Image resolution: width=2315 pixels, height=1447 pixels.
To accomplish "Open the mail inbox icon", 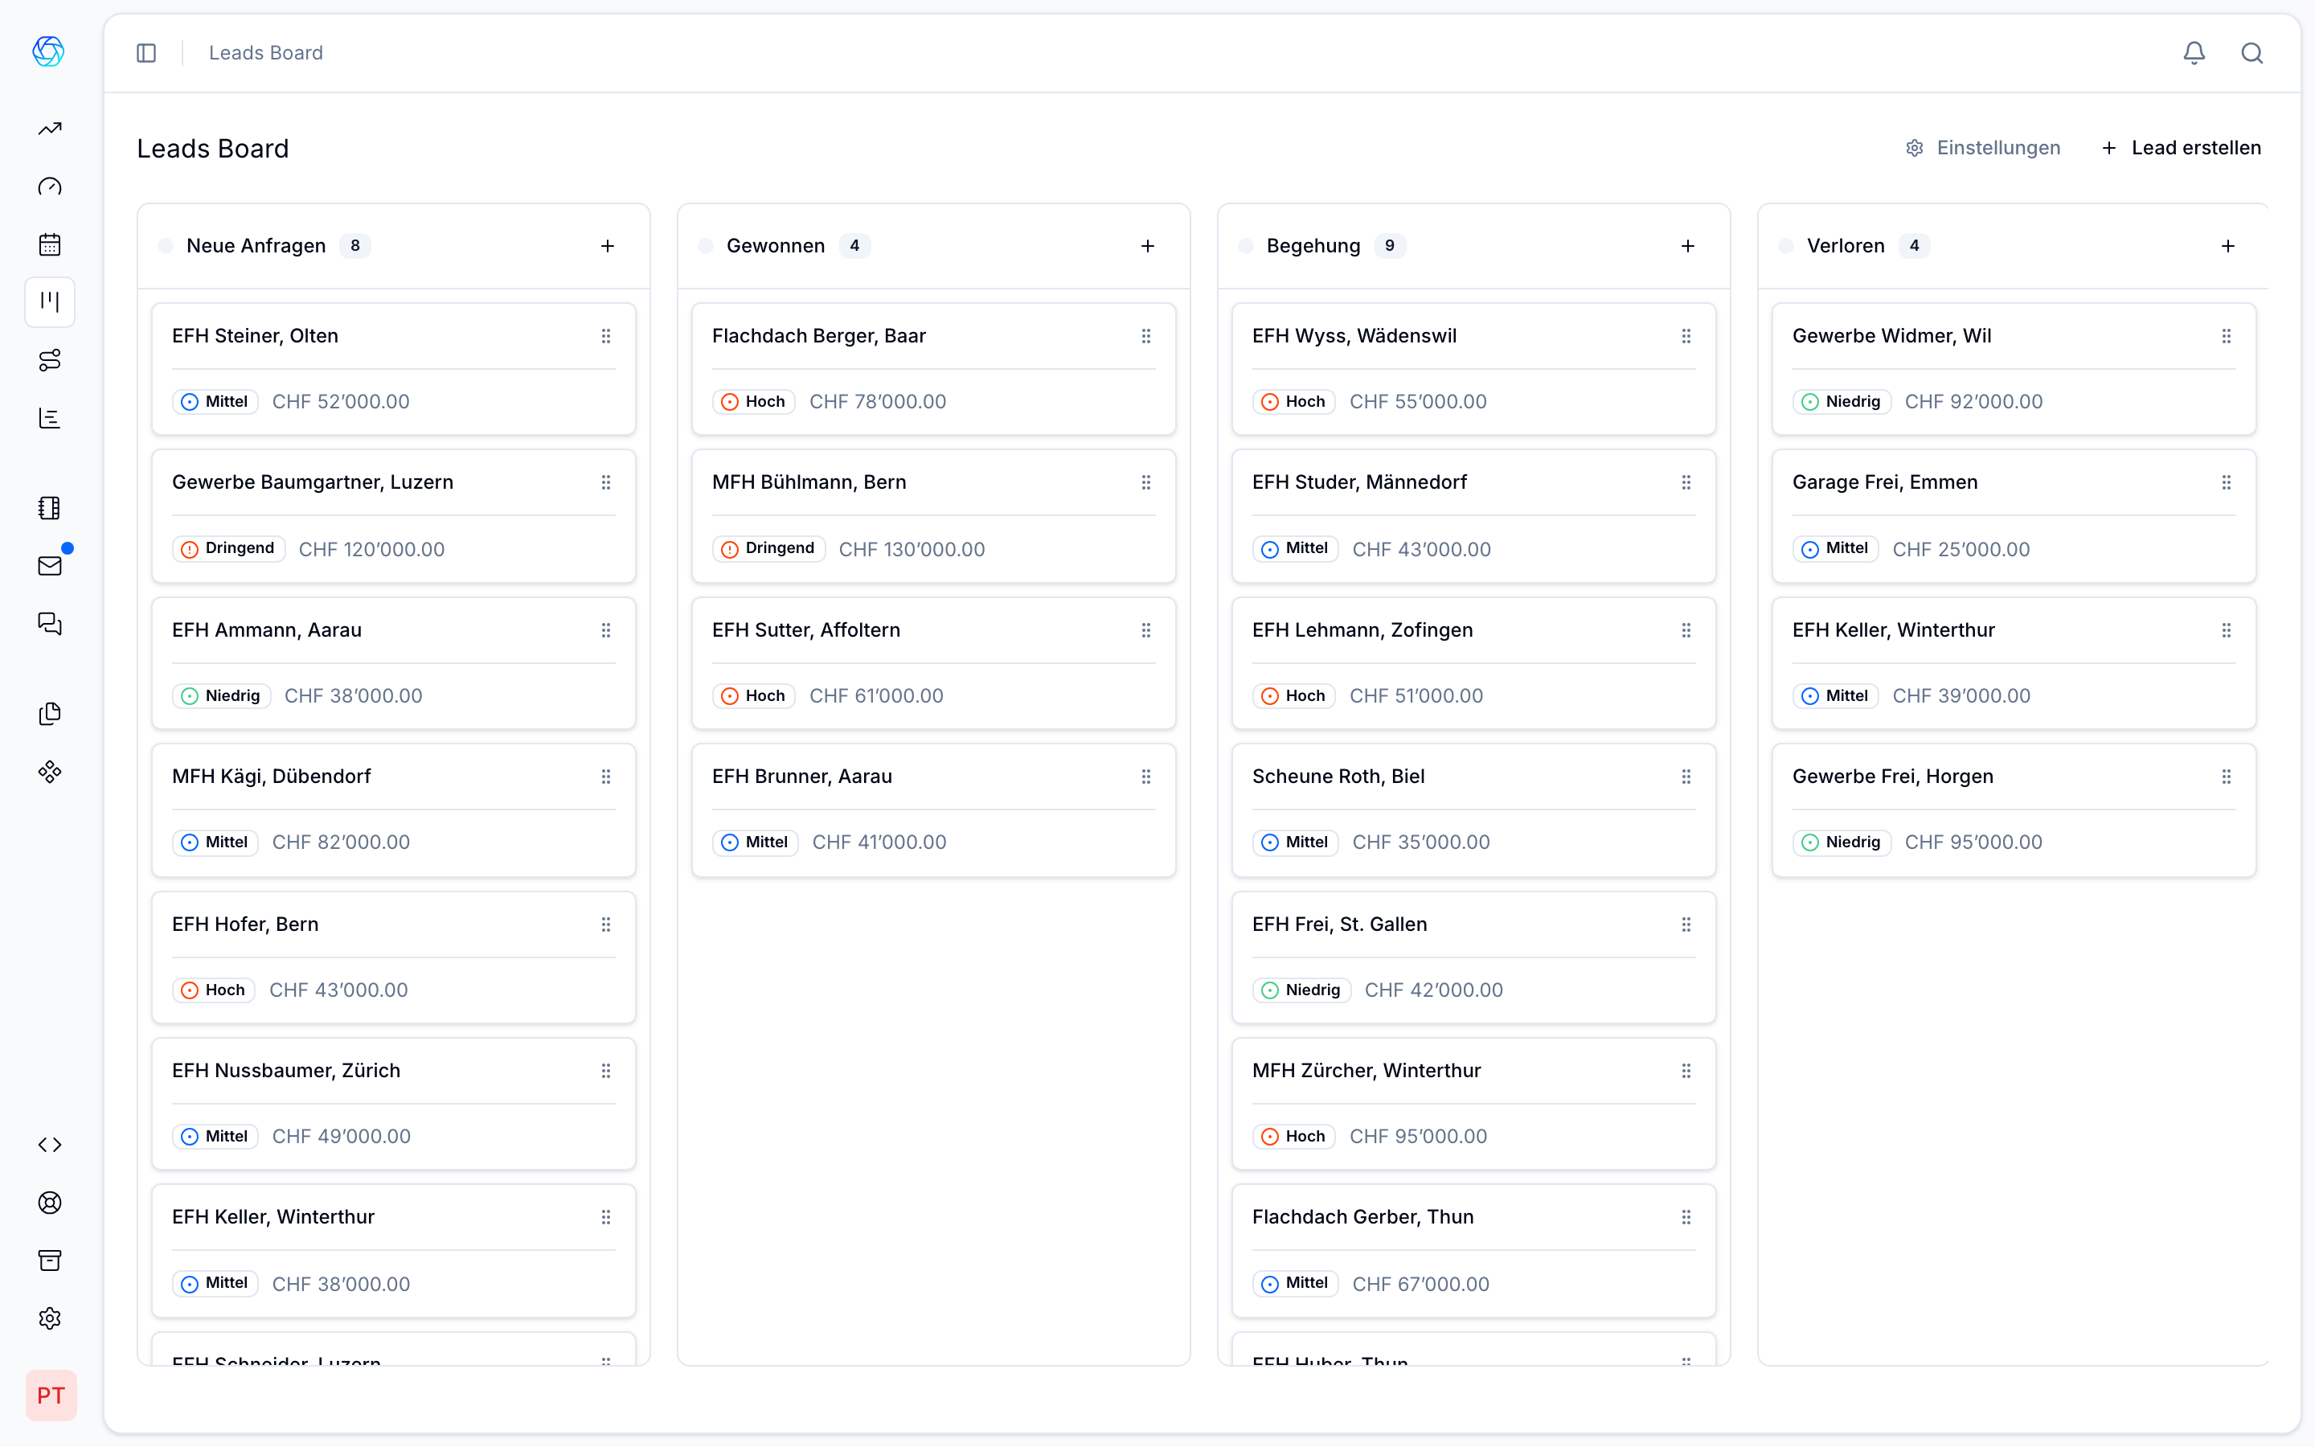I will 50,566.
